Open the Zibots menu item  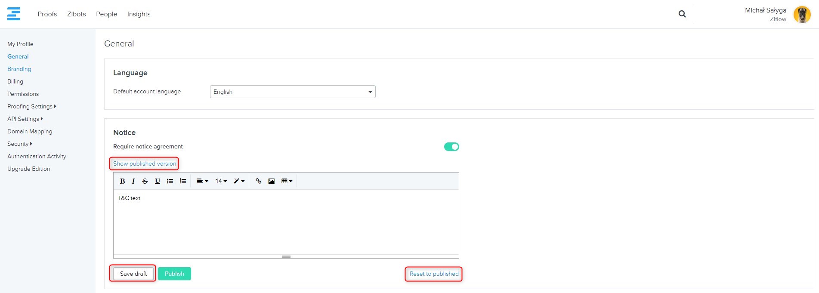pos(76,14)
